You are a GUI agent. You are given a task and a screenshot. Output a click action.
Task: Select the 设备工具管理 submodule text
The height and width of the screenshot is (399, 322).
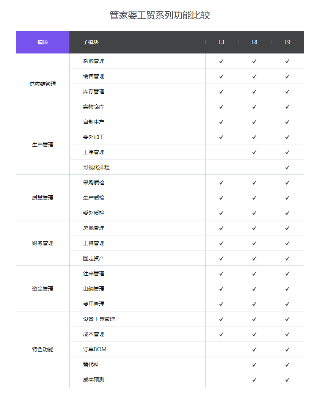99,319
